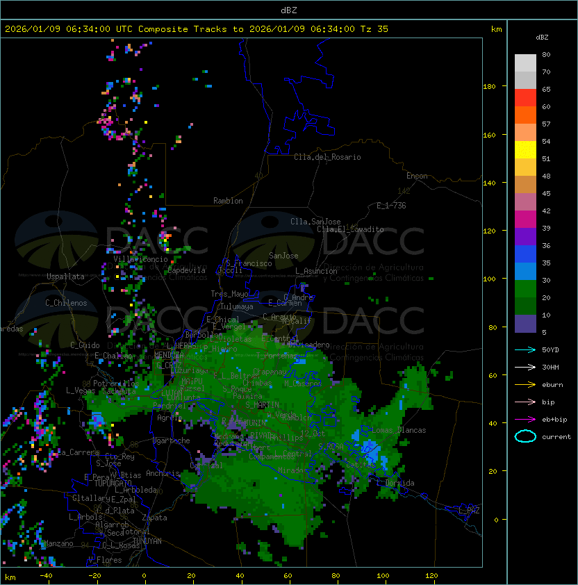Click the blue 35+ dBZ cell near Lomas_Blancas
Image resolution: width=578 pixels, height=585 pixels.
pyautogui.click(x=371, y=452)
